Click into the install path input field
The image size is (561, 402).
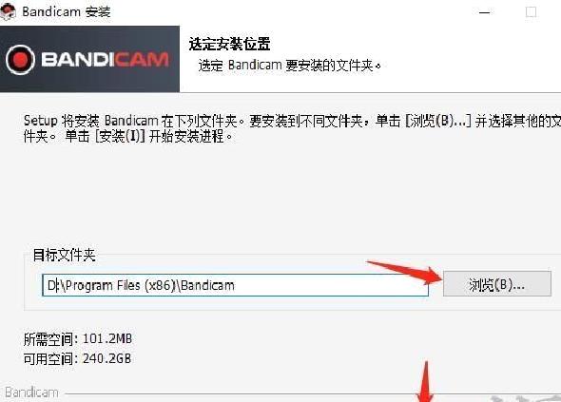[235, 285]
